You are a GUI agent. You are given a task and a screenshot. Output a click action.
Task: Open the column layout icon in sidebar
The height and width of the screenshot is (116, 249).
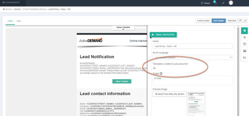[244, 44]
